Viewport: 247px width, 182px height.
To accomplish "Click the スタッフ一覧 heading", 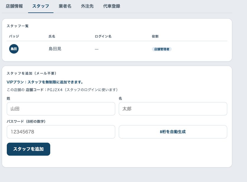I will coord(17,26).
